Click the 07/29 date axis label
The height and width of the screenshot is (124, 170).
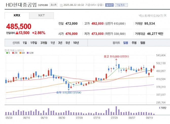pyautogui.click(x=114, y=118)
